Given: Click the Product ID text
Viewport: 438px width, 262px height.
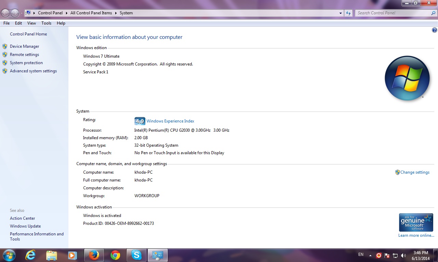Looking at the screenshot, I should click(x=118, y=223).
